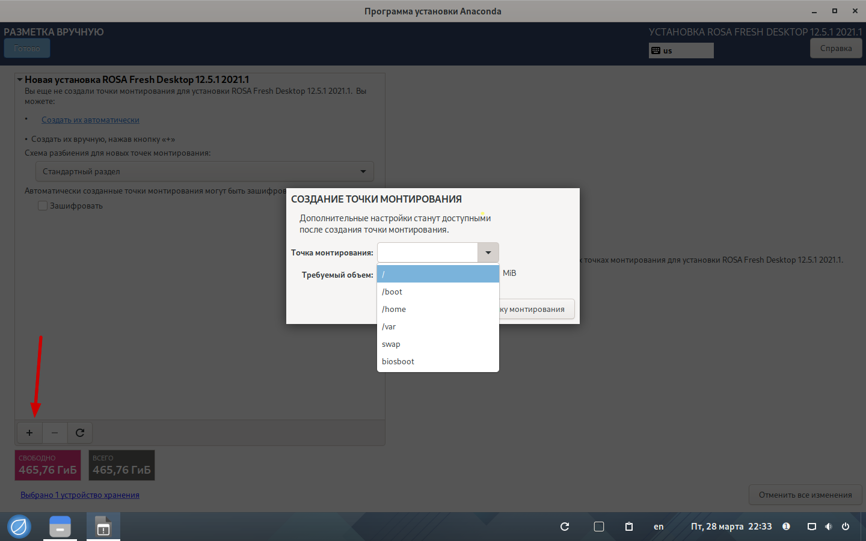This screenshot has width=866, height=541.
Task: Select swap from the mount point list
Action: pos(438,344)
